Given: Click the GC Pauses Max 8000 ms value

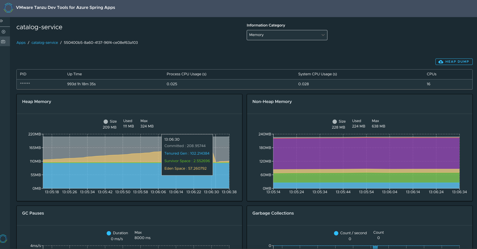Looking at the screenshot, I should pyautogui.click(x=142, y=238).
